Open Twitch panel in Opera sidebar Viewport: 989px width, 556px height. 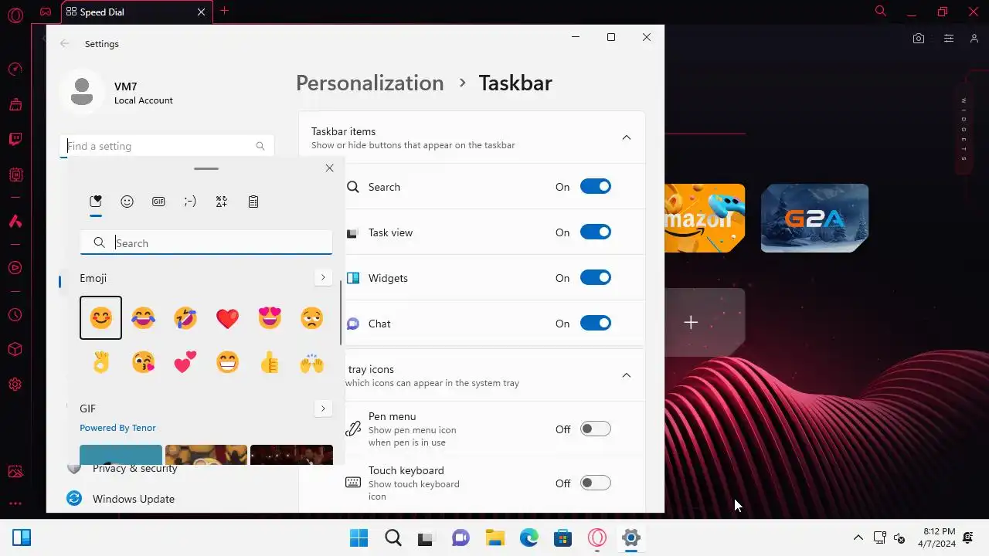pyautogui.click(x=15, y=140)
